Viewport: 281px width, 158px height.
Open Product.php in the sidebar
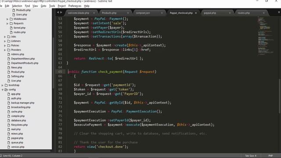(18, 72)
